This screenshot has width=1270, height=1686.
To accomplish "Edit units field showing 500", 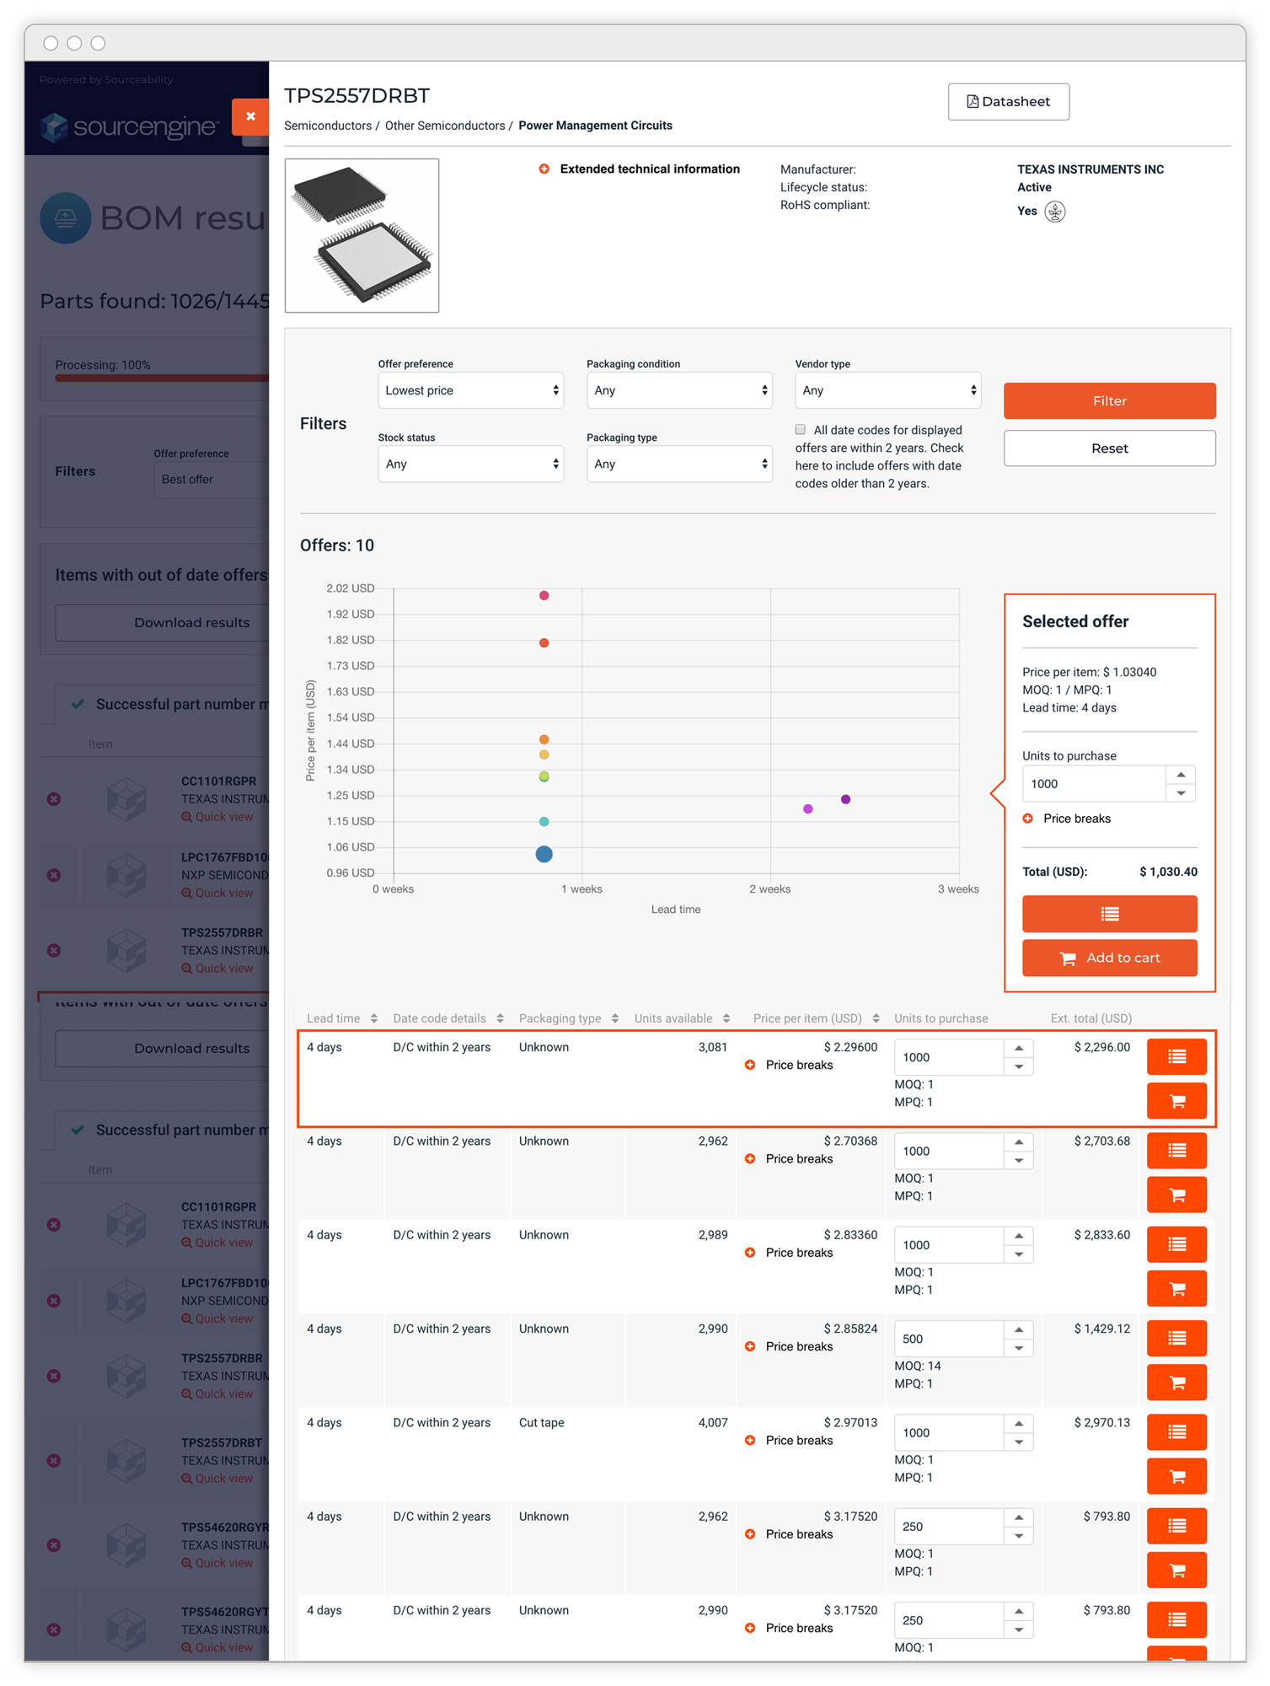I will [949, 1339].
